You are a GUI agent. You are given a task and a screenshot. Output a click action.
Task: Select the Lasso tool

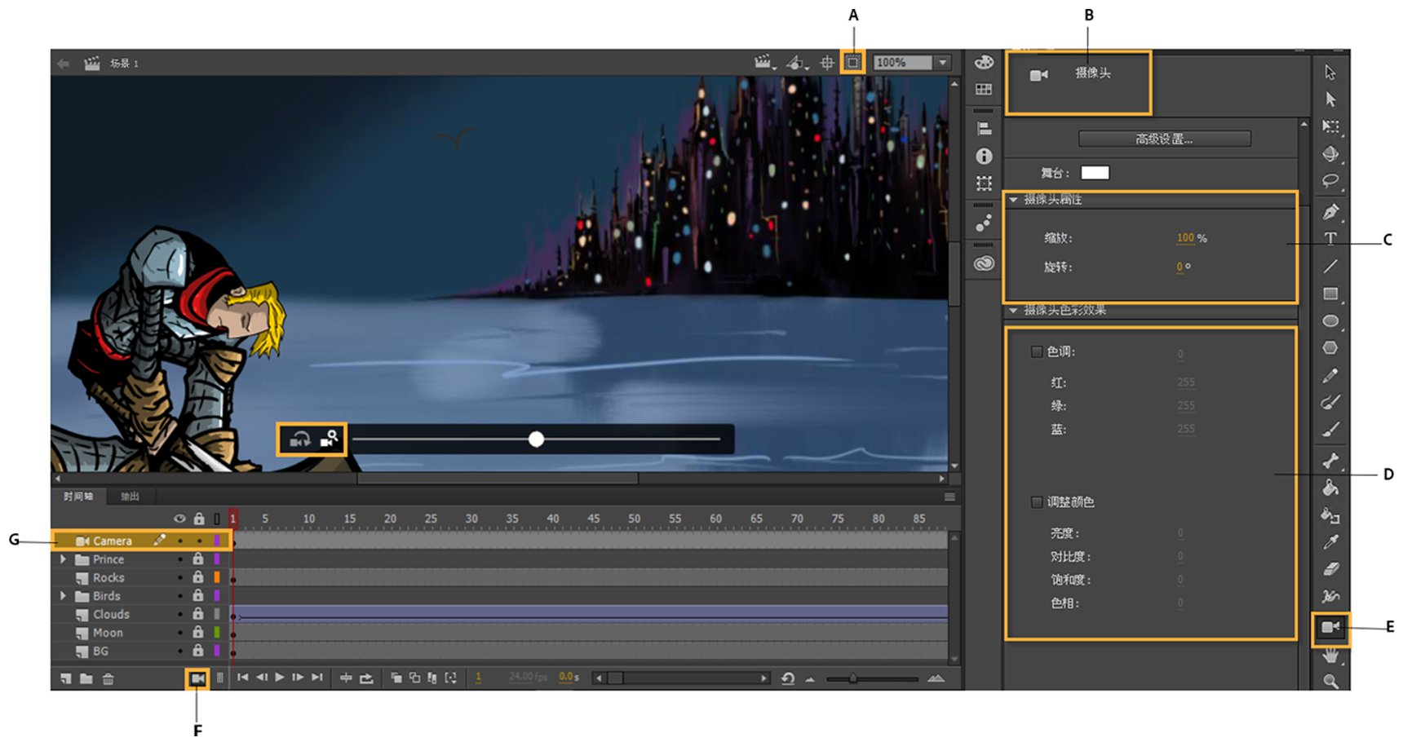click(x=1330, y=181)
